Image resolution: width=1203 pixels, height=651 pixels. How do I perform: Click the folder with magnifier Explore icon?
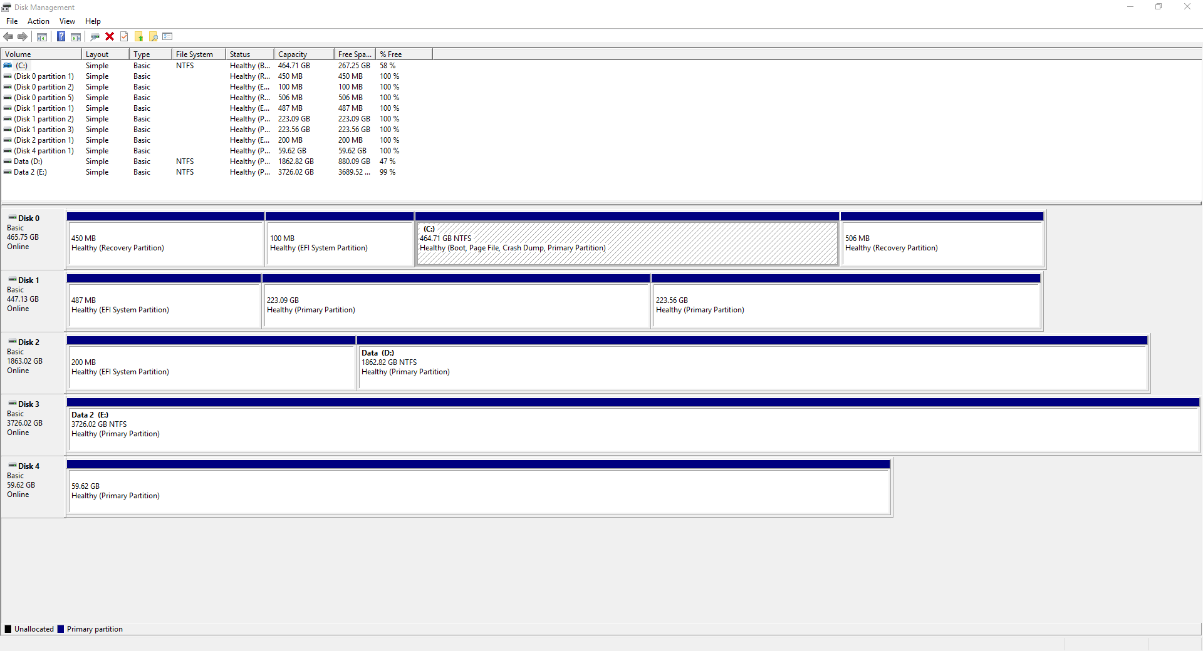[x=154, y=37]
